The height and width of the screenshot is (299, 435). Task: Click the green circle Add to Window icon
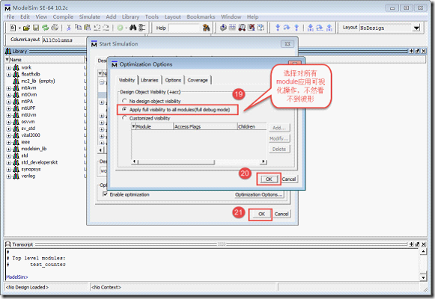tap(120, 28)
